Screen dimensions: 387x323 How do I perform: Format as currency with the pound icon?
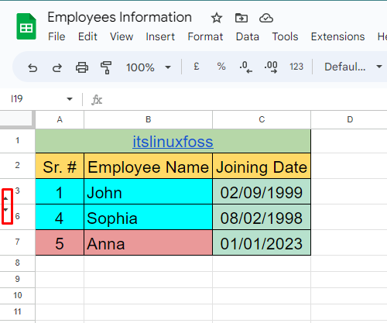(x=197, y=67)
